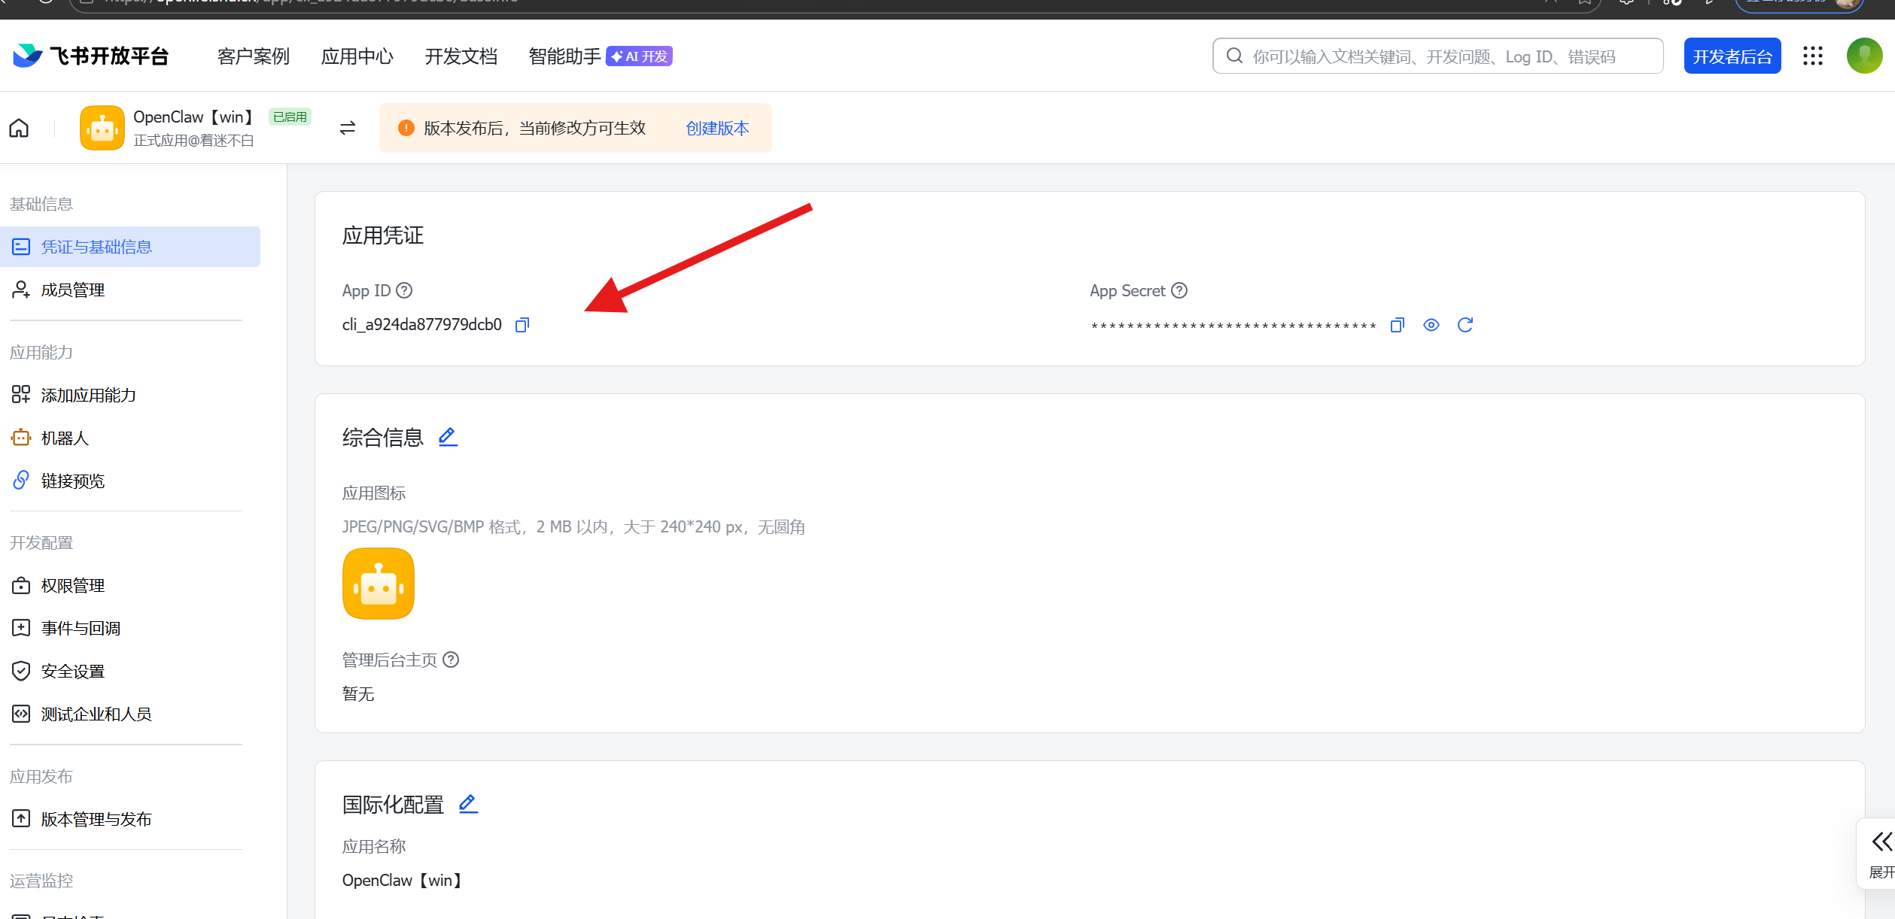1895x919 pixels.
Task: Open 权限管理 settings
Action: click(72, 586)
